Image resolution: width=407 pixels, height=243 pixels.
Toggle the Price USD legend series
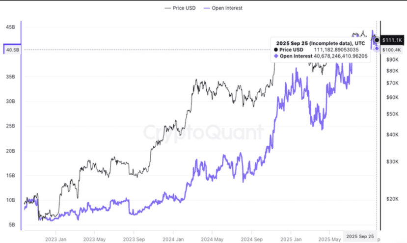pos(180,8)
